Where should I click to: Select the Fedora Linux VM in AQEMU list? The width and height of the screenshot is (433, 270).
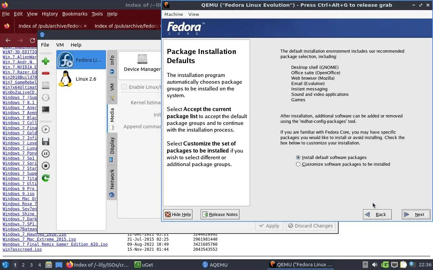tap(81, 60)
